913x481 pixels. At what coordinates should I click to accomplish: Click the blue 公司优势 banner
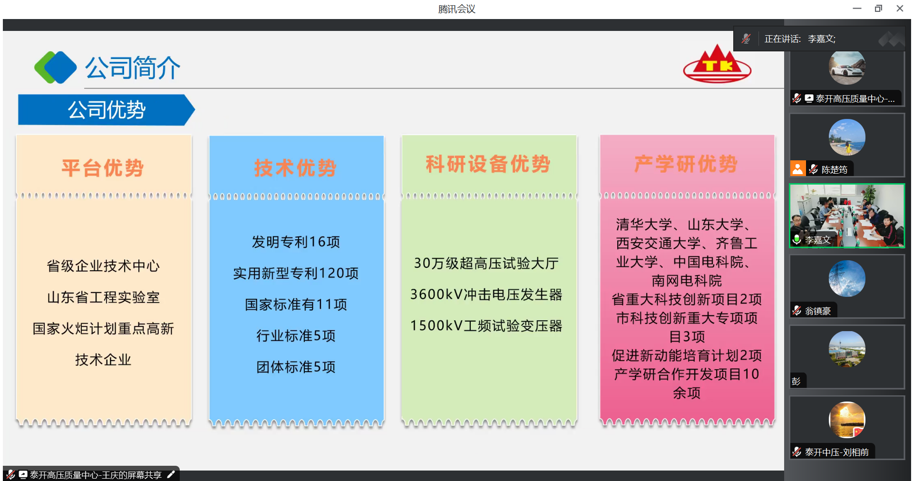point(107,110)
